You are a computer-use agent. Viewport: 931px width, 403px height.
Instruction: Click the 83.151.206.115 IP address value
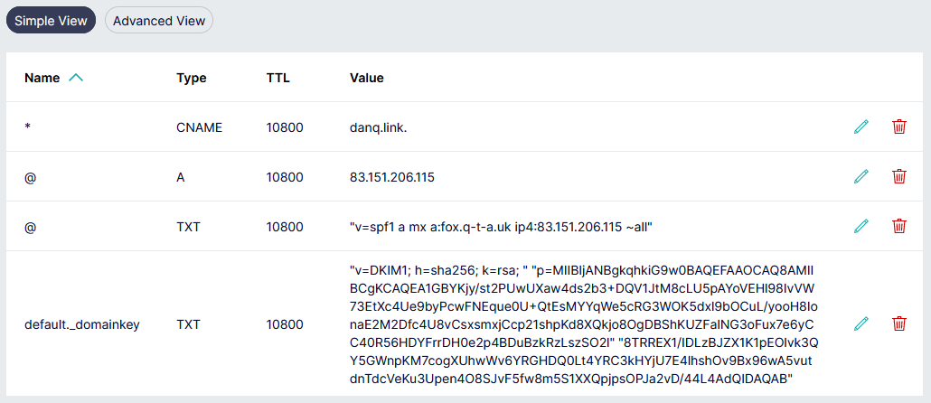392,177
